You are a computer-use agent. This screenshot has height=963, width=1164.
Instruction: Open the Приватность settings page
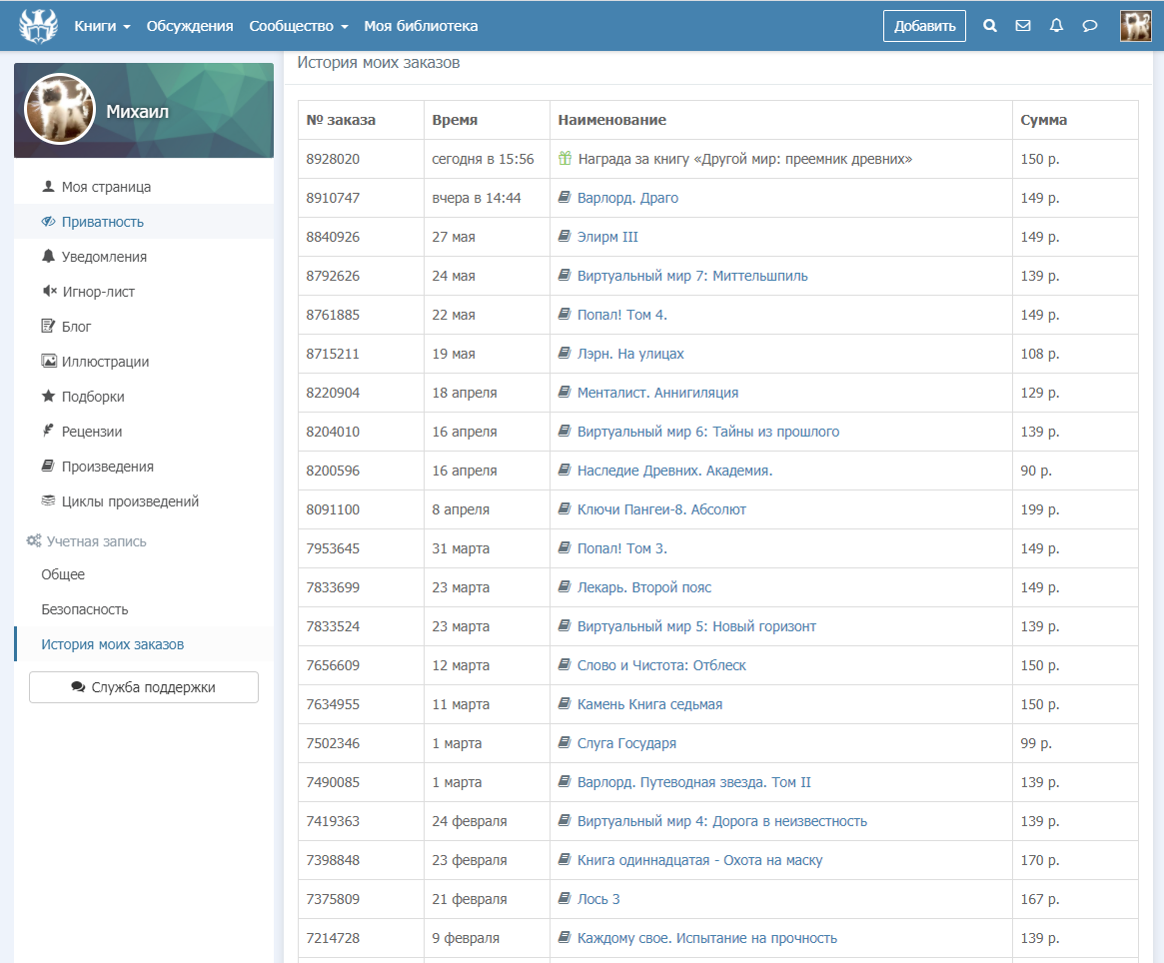pos(102,222)
